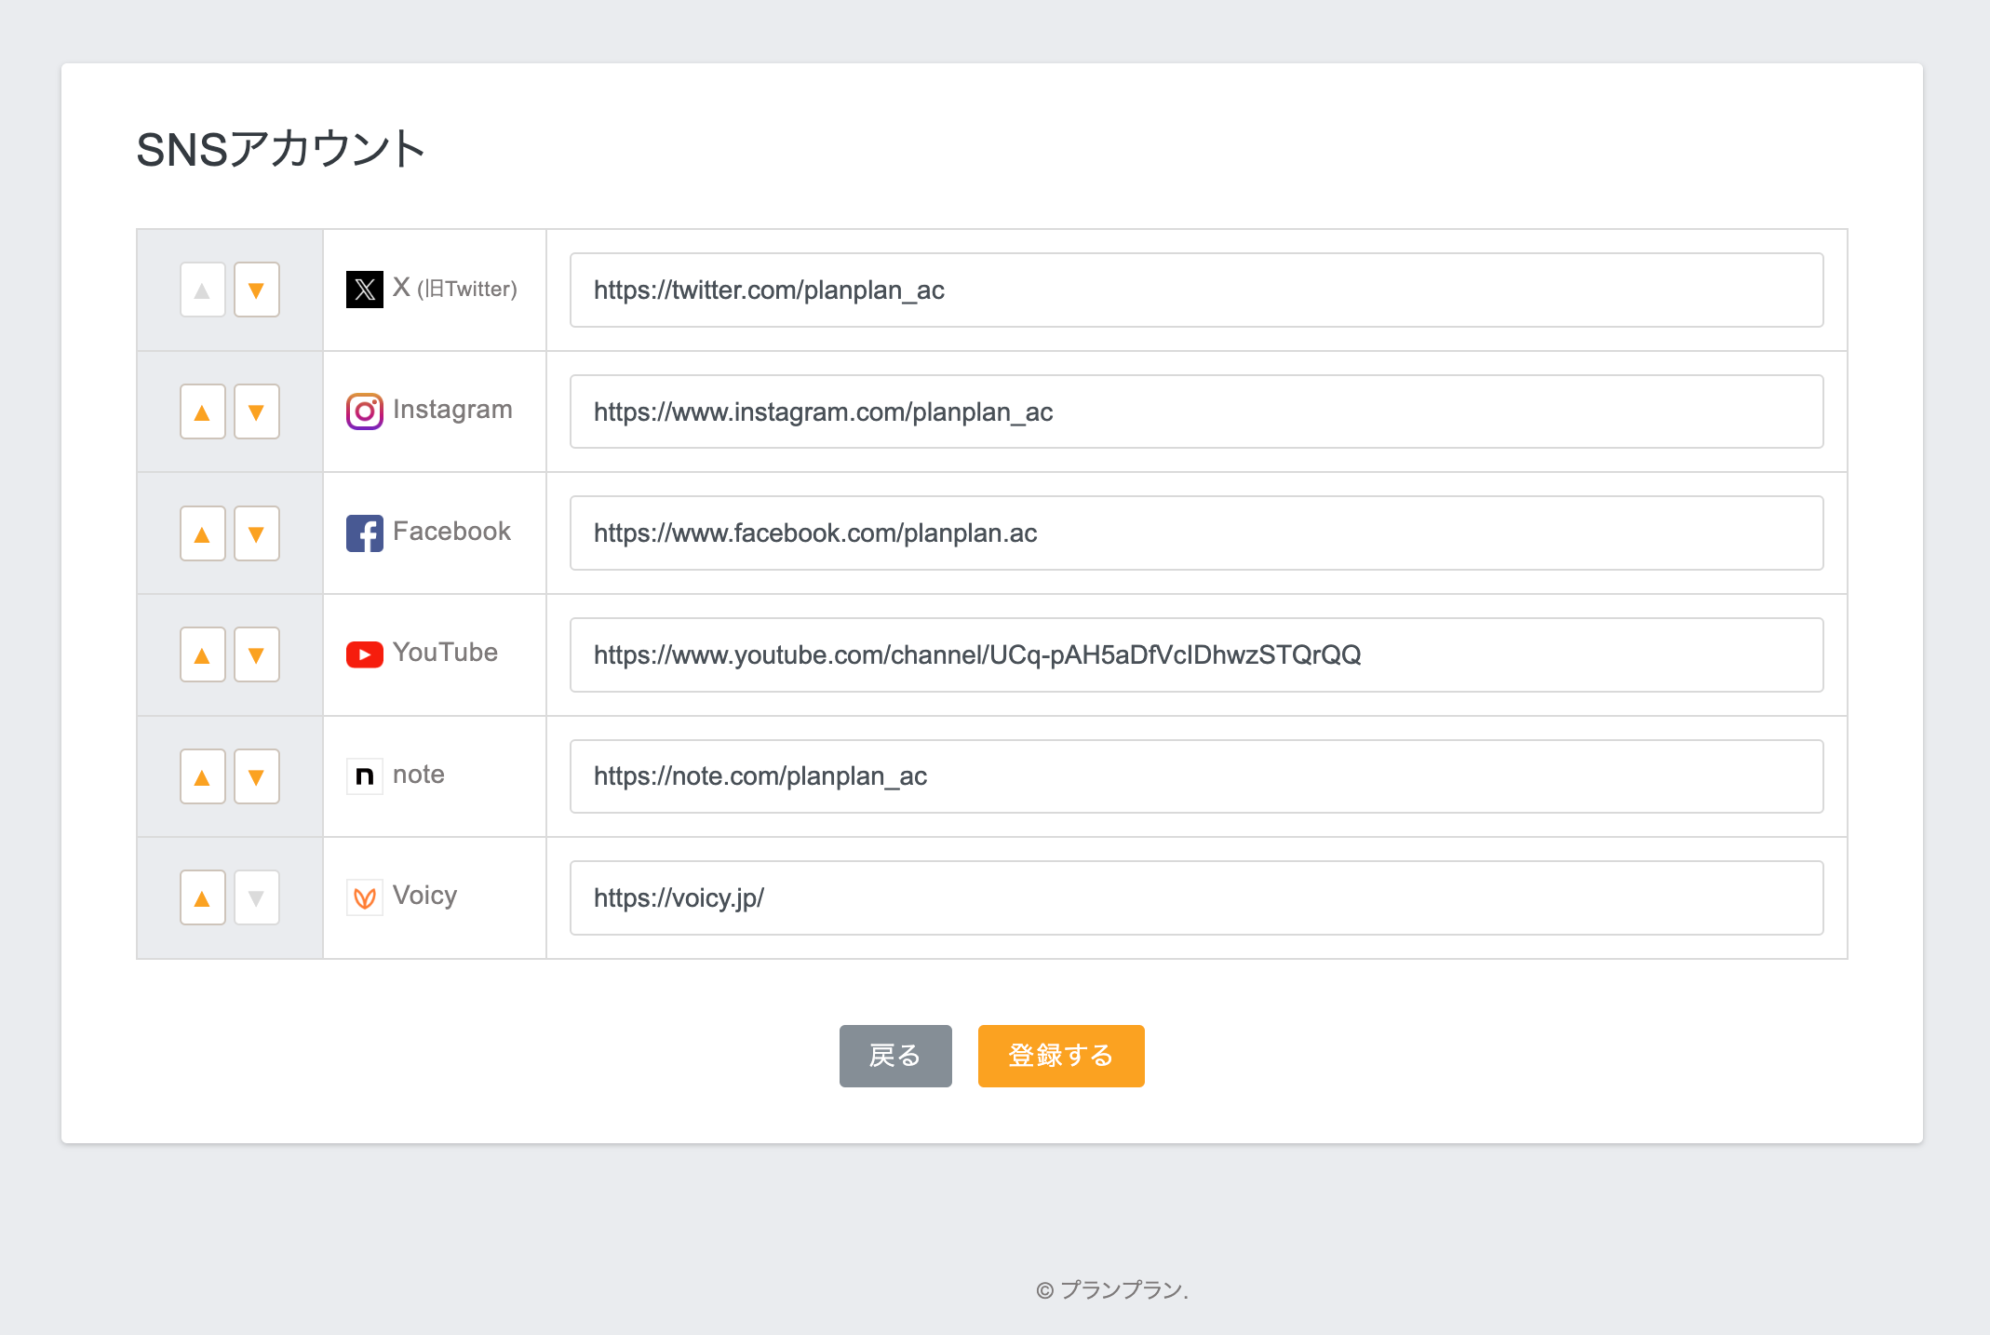This screenshot has width=1990, height=1335.
Task: Click the 戻る back button
Action: point(894,1056)
